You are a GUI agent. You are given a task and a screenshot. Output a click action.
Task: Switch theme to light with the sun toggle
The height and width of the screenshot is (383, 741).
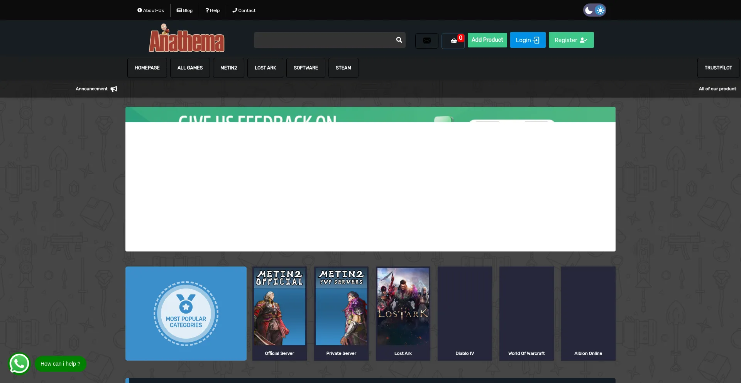600,10
